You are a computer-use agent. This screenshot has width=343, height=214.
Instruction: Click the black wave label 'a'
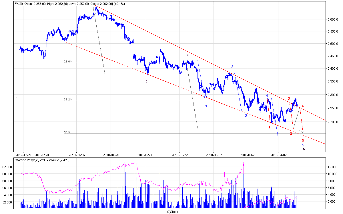coord(146,81)
